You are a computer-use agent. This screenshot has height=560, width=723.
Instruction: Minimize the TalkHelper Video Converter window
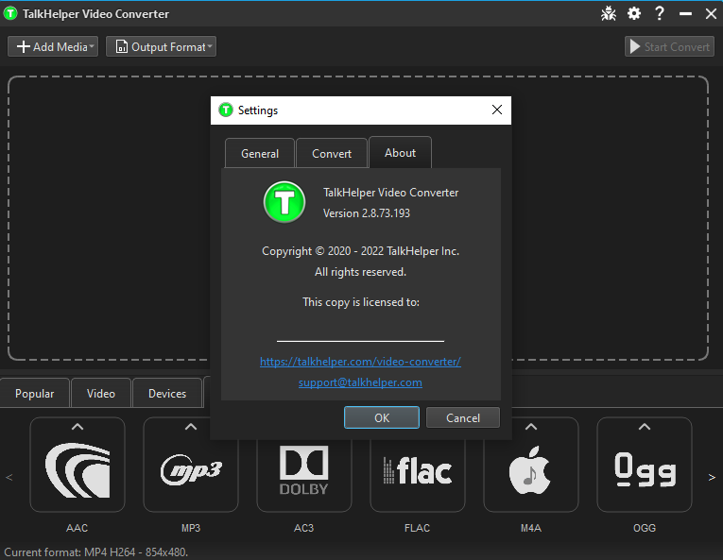[685, 14]
